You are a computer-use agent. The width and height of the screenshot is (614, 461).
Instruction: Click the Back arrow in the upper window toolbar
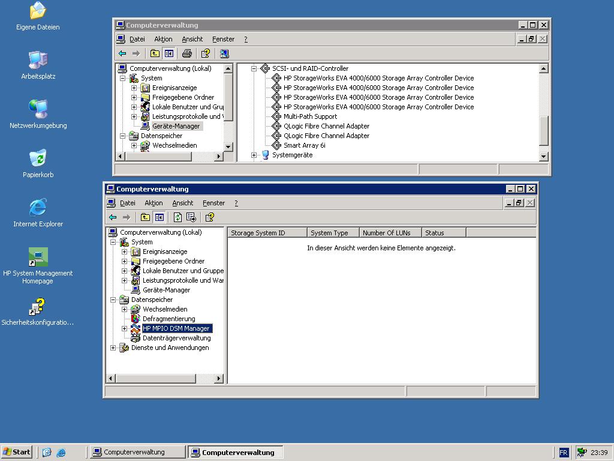point(122,53)
